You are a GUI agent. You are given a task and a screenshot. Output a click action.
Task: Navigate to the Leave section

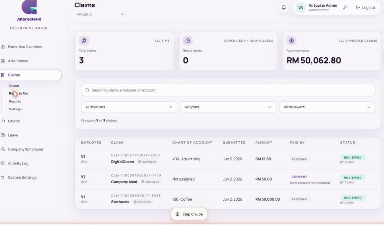point(13,135)
